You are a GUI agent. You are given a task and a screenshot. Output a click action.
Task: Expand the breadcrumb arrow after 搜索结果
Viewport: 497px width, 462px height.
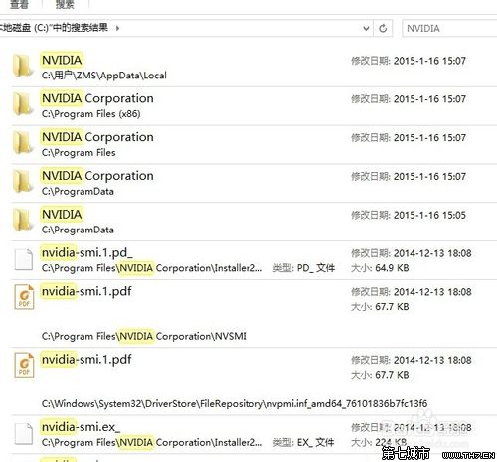coord(117,28)
